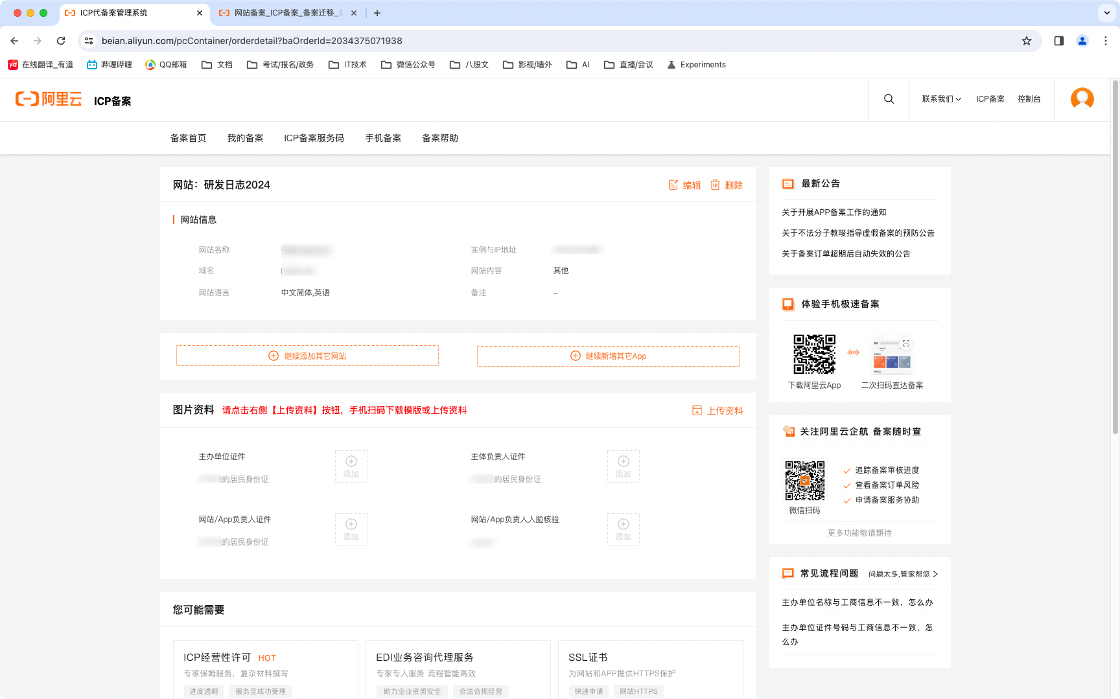The width and height of the screenshot is (1120, 699).
Task: Bookmark this page with star icon
Action: [x=1026, y=41]
